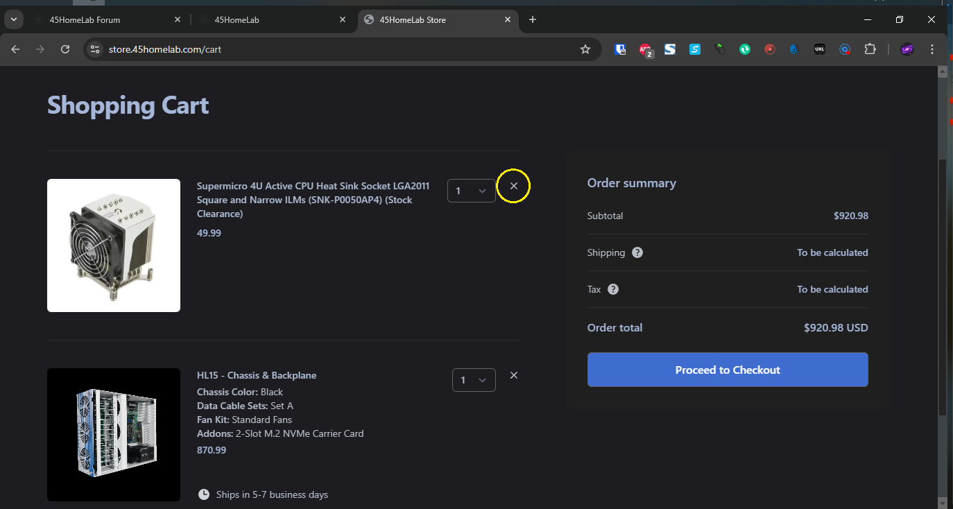The image size is (953, 509).
Task: Reload the cart page
Action: coord(65,49)
